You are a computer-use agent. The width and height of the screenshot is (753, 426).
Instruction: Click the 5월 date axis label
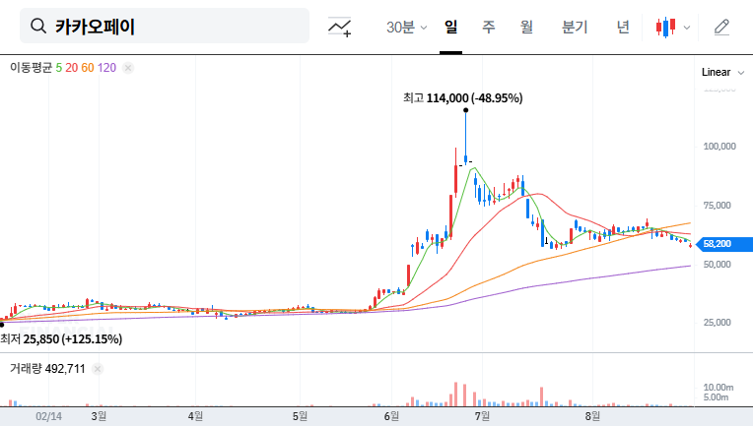coord(300,416)
